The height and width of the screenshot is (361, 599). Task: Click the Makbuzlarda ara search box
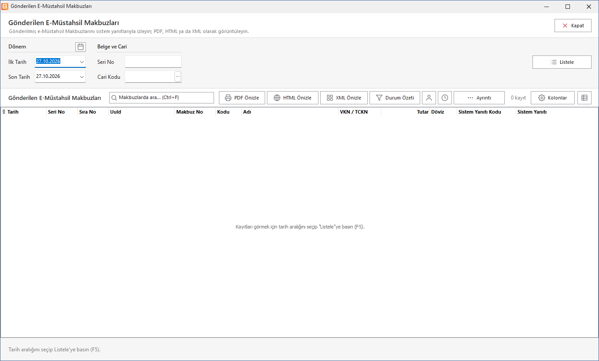[162, 98]
